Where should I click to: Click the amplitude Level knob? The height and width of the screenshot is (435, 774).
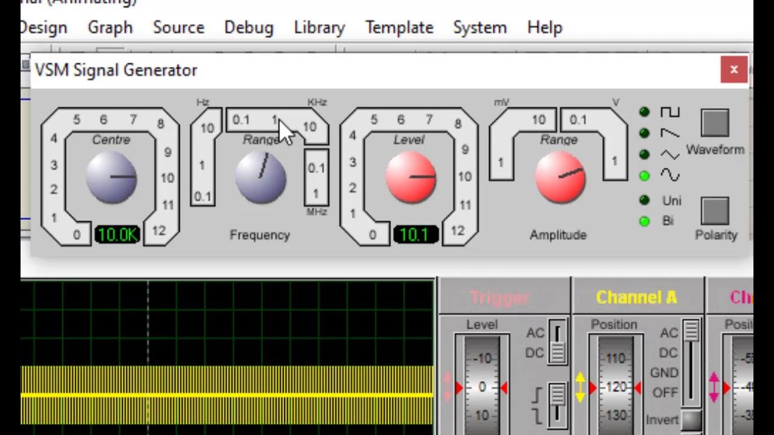click(411, 177)
